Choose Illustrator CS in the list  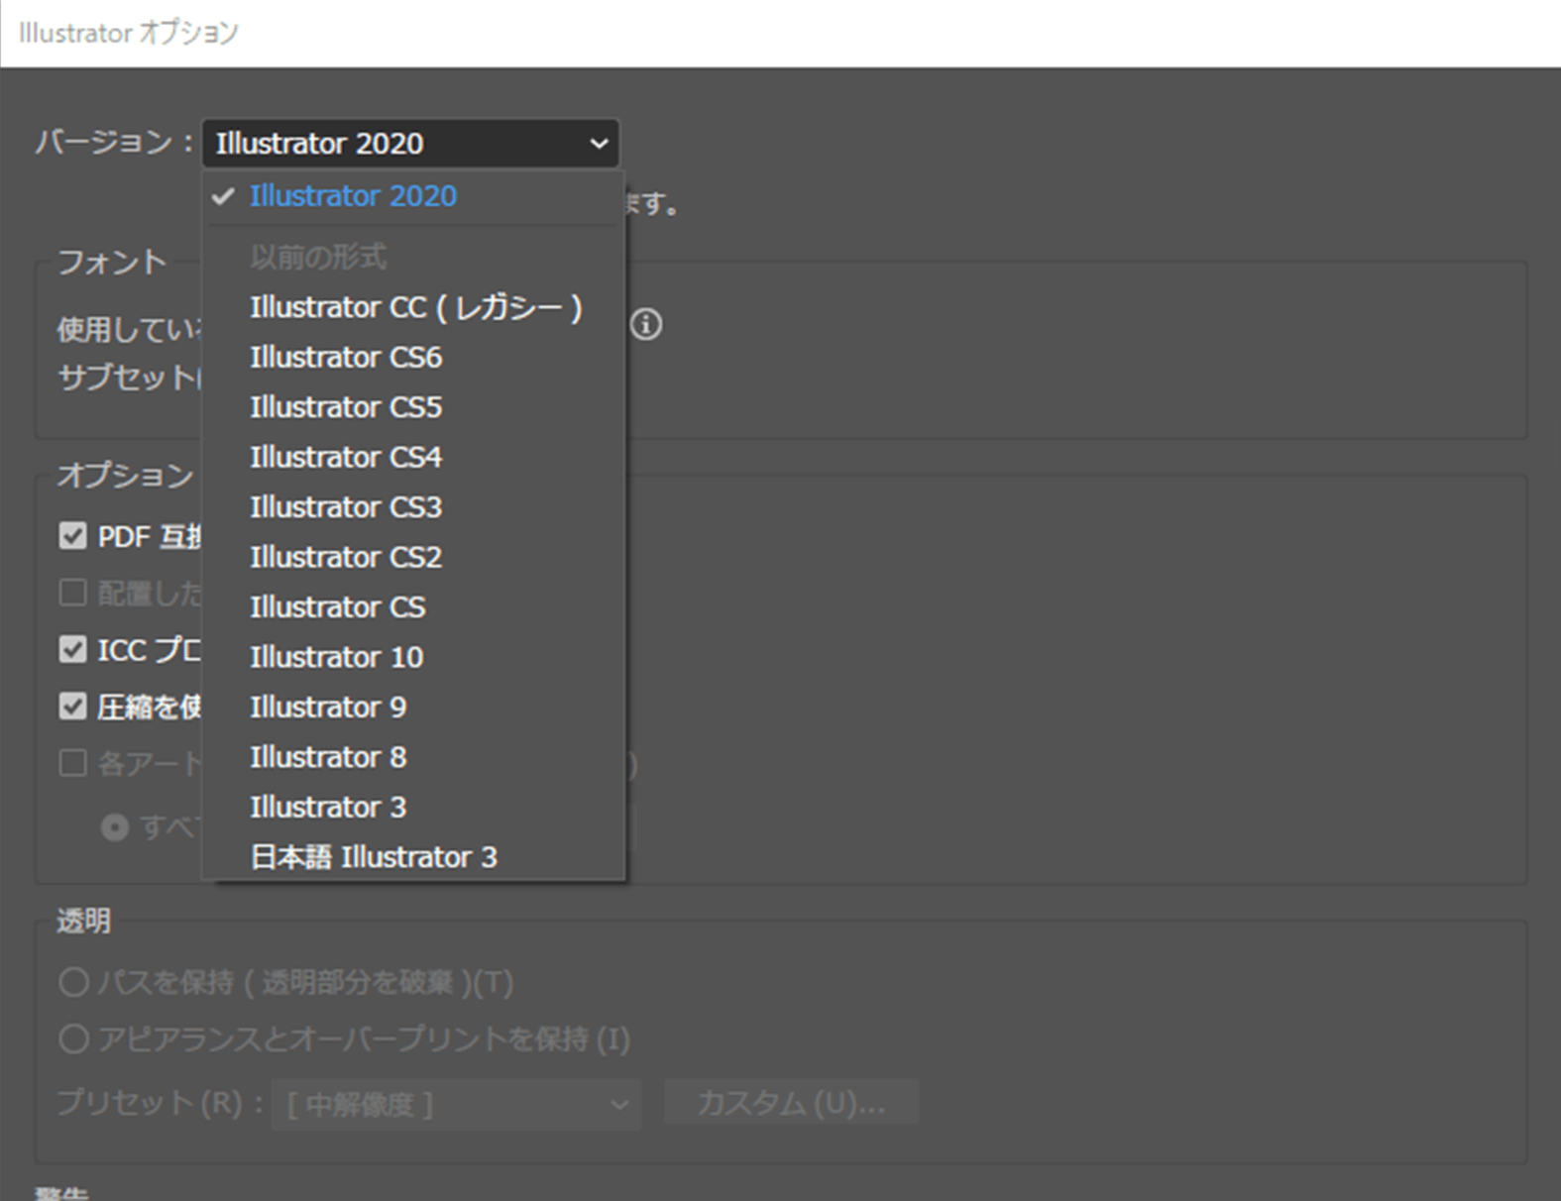338,607
